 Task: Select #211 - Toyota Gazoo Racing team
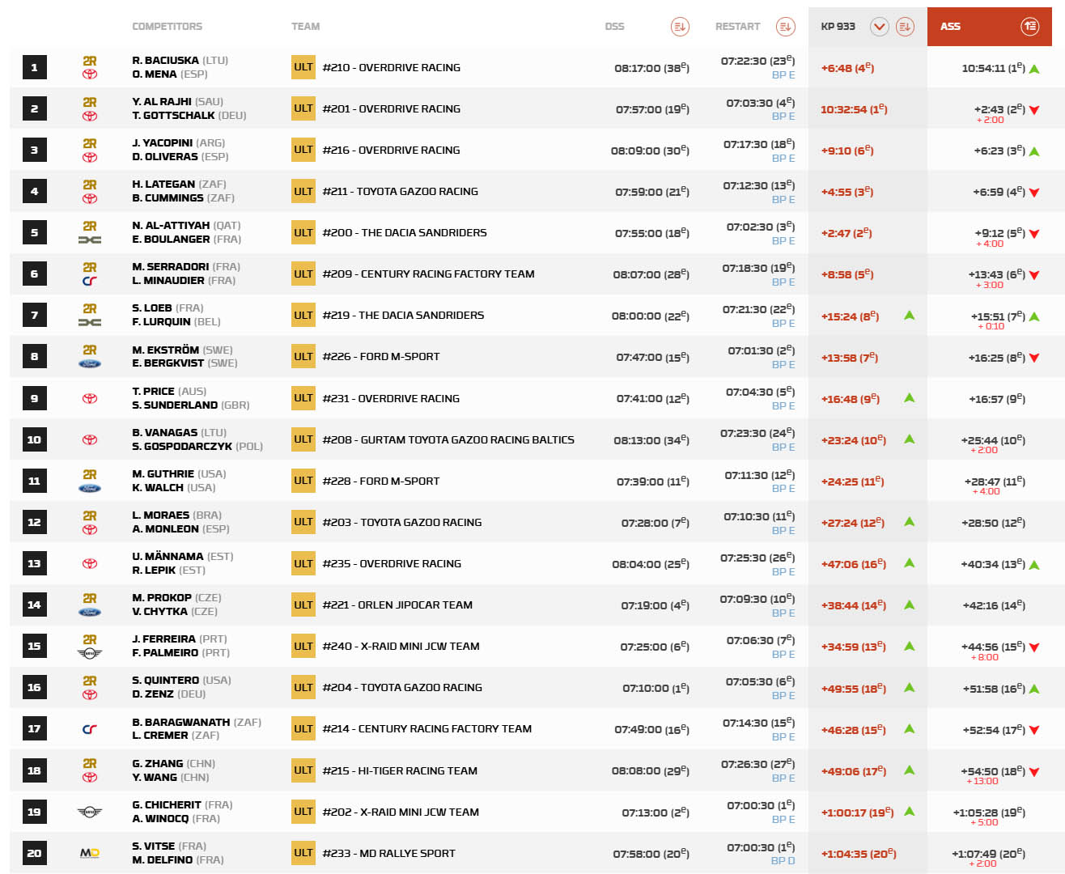pyautogui.click(x=400, y=192)
